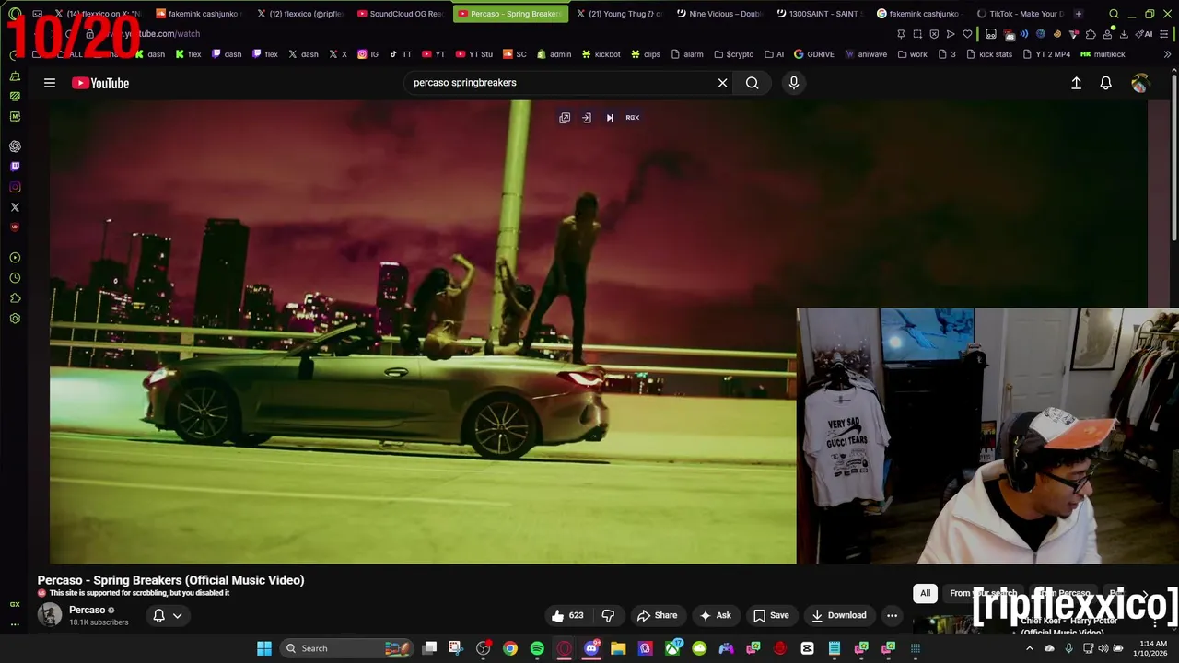The width and height of the screenshot is (1179, 663).
Task: Open the Opera sidebar settings gear
Action: point(15,319)
